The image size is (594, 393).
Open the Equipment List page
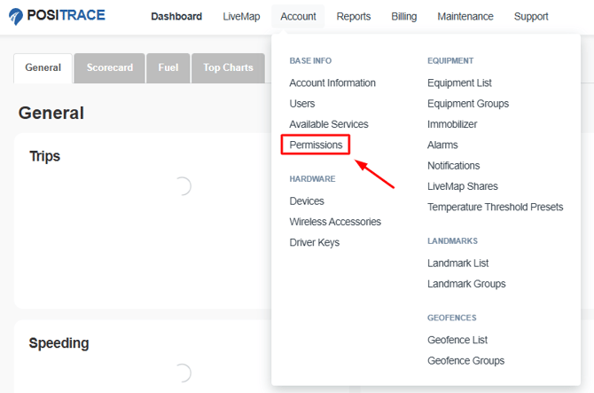click(459, 83)
